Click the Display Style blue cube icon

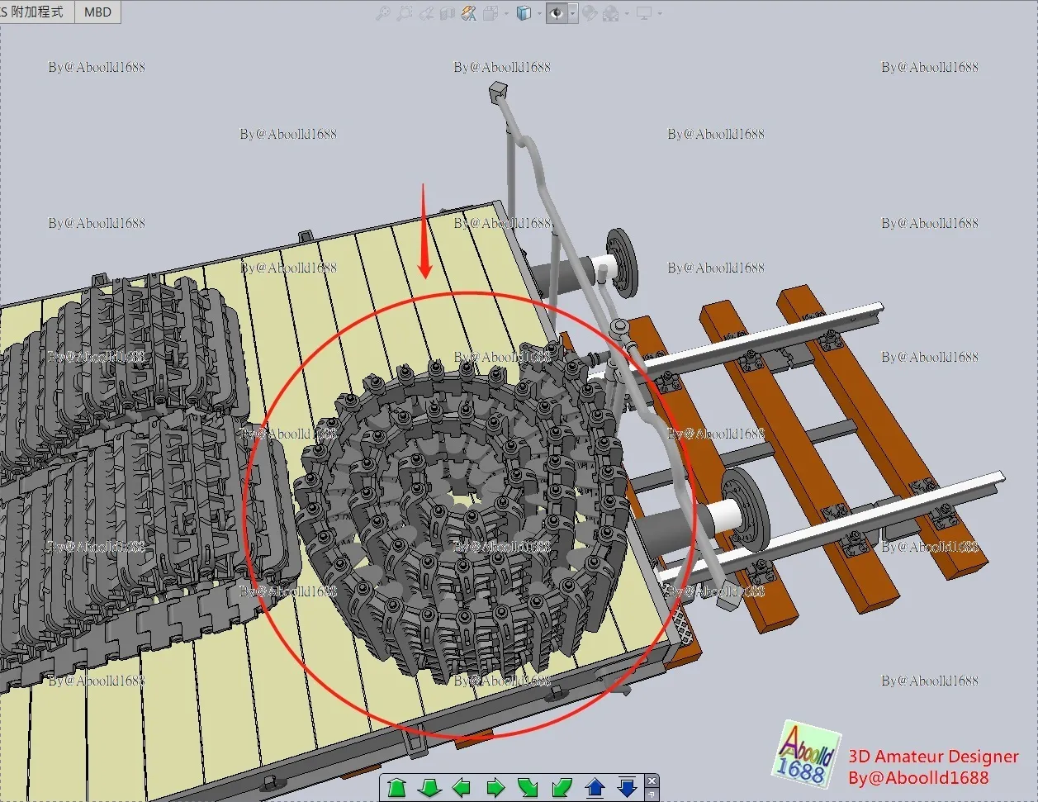[524, 13]
